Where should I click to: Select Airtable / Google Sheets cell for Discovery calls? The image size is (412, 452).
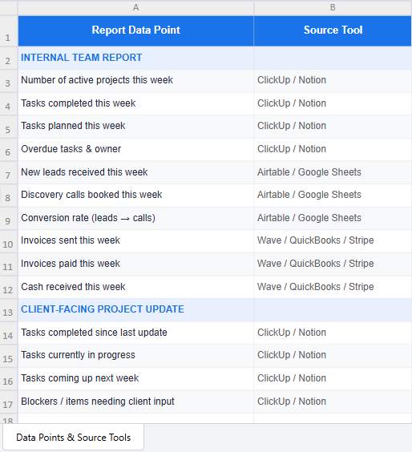point(333,196)
